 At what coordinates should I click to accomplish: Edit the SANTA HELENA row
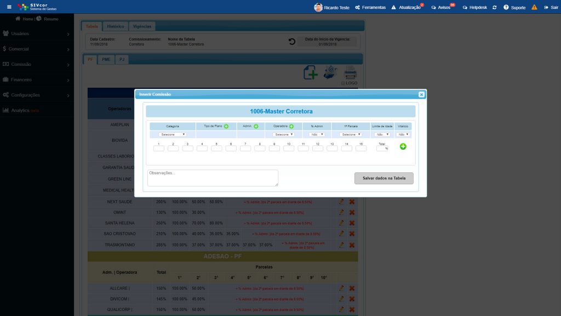[341, 223]
